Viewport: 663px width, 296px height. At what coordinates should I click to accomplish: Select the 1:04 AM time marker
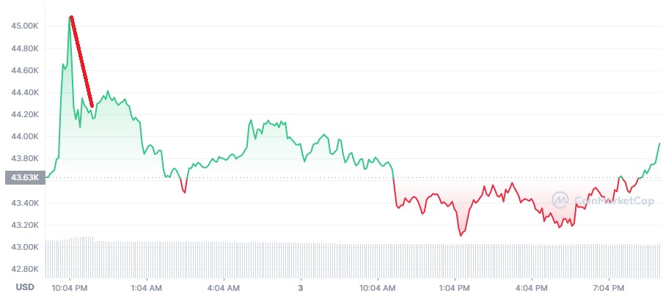[x=147, y=289]
